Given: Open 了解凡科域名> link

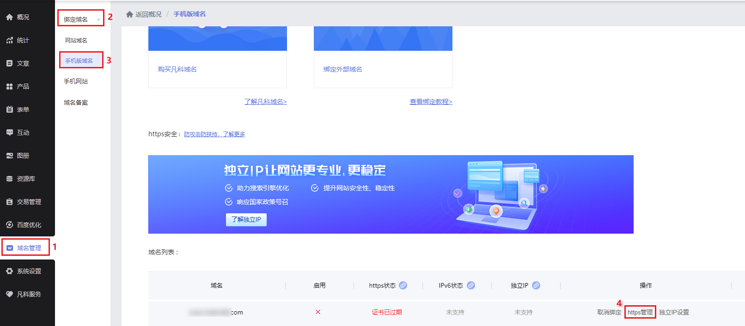Looking at the screenshot, I should click(266, 102).
